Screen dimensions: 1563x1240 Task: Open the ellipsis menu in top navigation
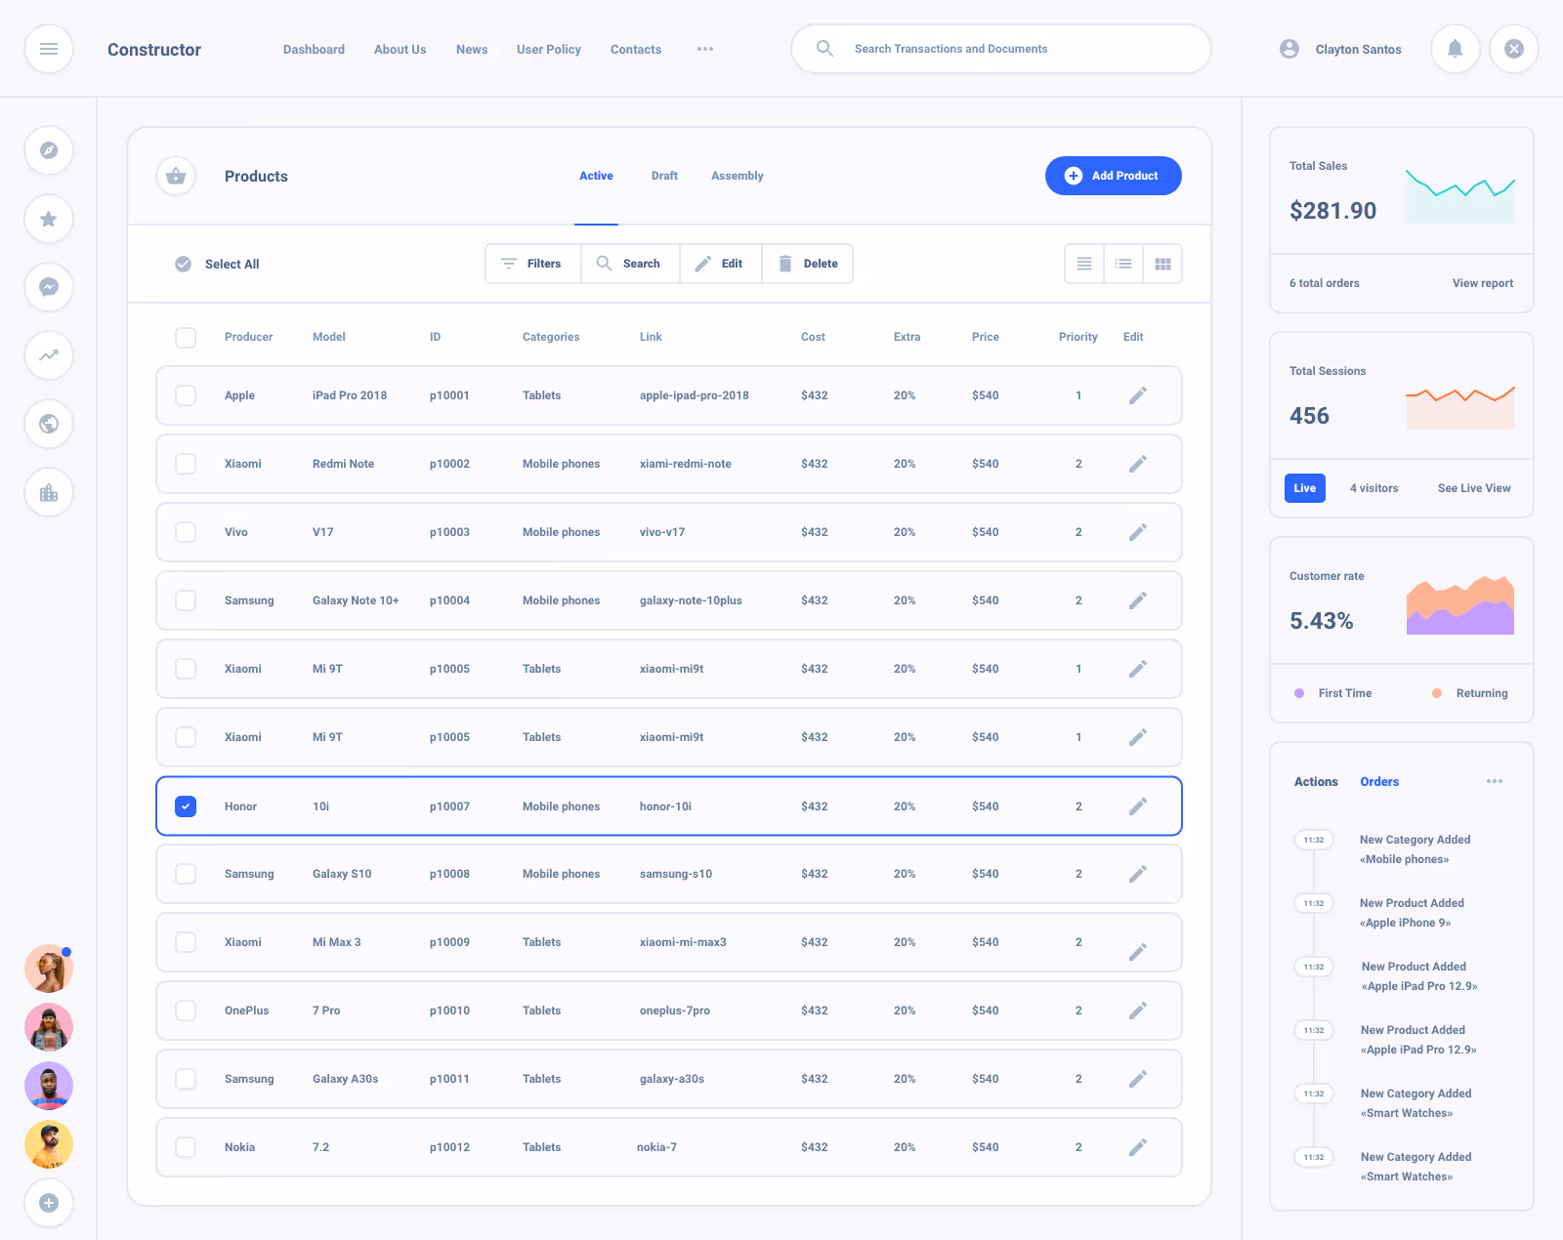click(x=705, y=49)
